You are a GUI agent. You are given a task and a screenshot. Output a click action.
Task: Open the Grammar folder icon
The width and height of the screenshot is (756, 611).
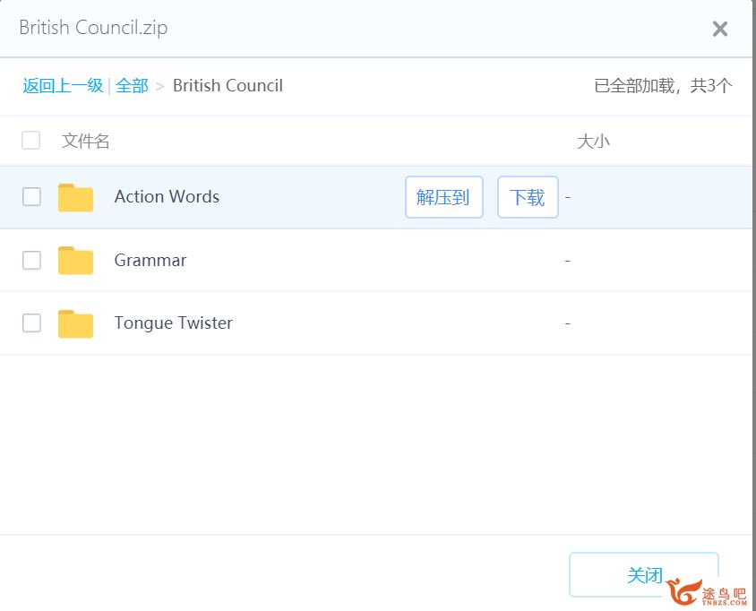point(75,261)
